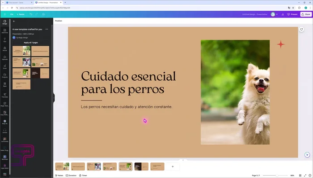
Task: Open the Elements panel
Action: point(5,31)
